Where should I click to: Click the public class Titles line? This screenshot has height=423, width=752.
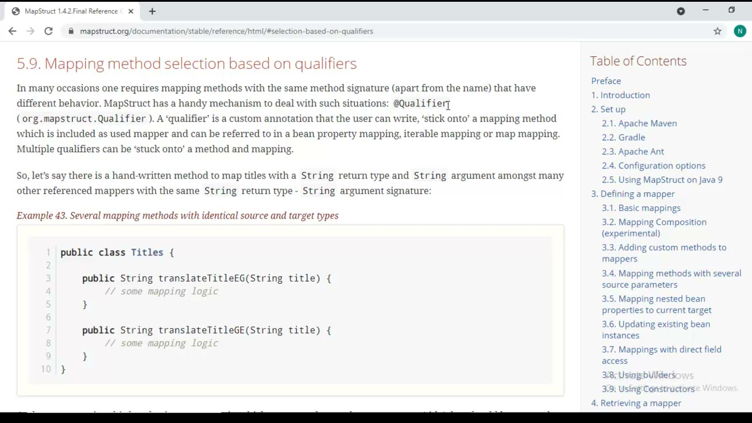coord(117,253)
